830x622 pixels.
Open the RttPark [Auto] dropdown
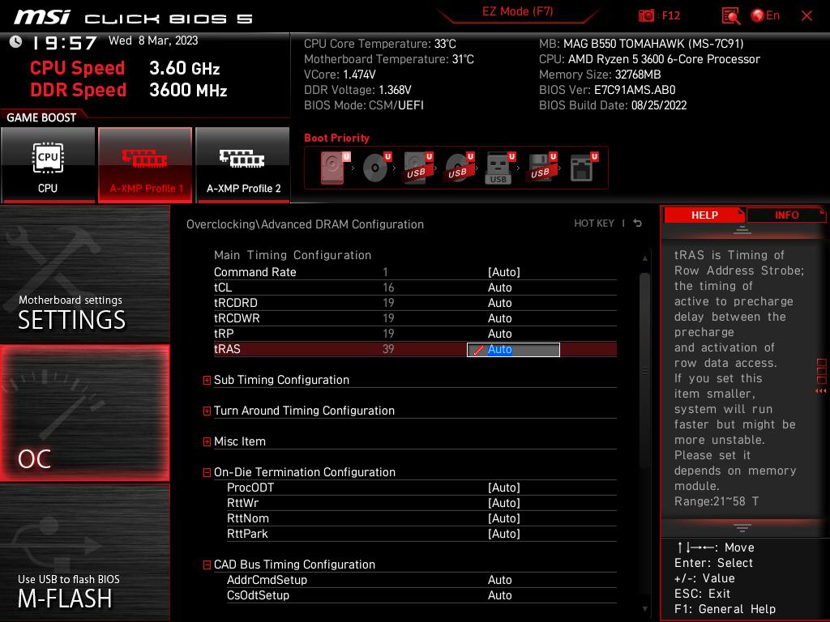point(504,533)
